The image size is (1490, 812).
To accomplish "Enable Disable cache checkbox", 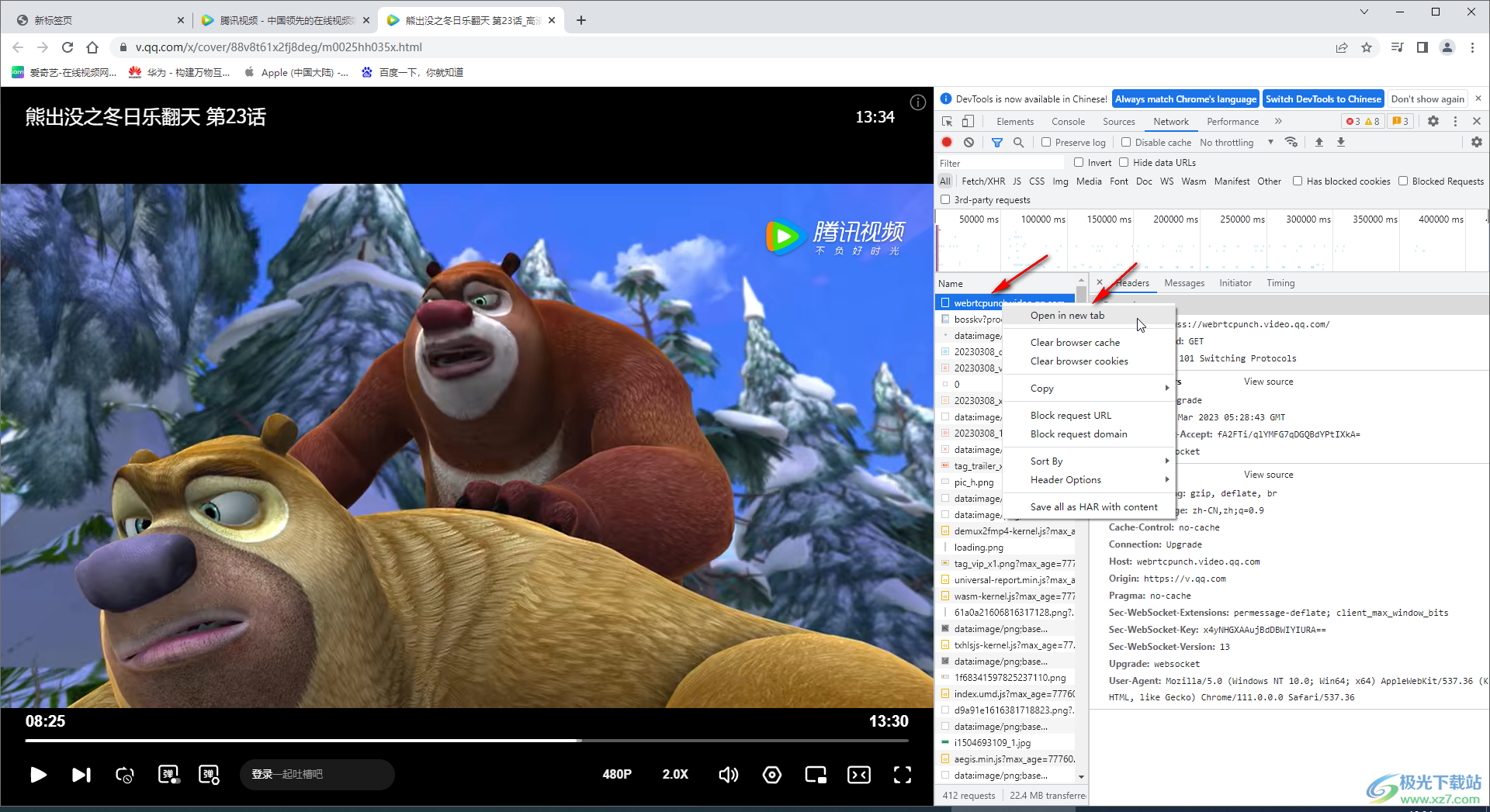I will tap(1126, 142).
